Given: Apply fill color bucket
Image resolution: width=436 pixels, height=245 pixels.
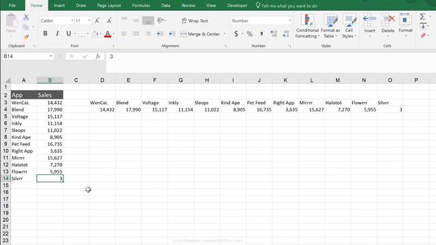Looking at the screenshot, I should (95, 33).
